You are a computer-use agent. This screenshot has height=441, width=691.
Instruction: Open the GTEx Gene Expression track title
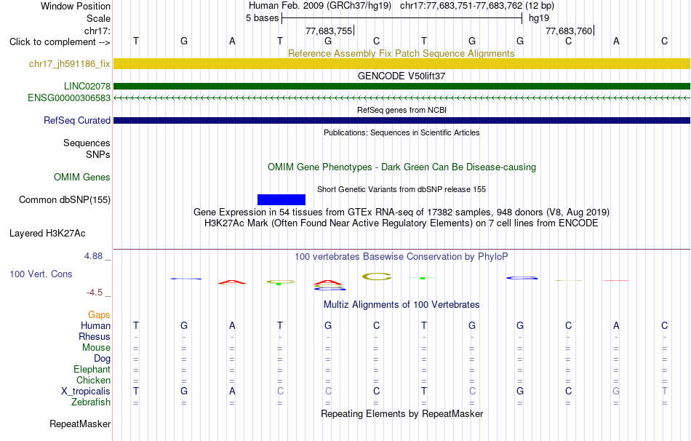402,212
